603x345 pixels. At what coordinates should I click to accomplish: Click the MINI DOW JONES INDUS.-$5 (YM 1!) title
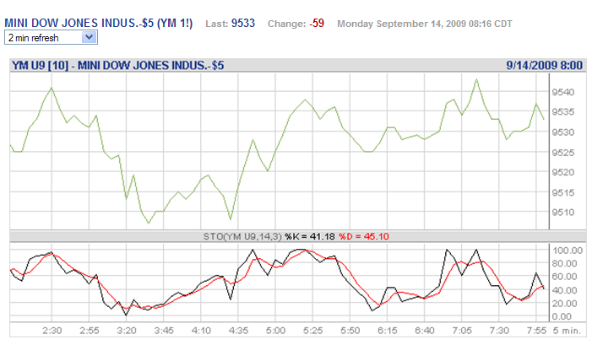99,23
